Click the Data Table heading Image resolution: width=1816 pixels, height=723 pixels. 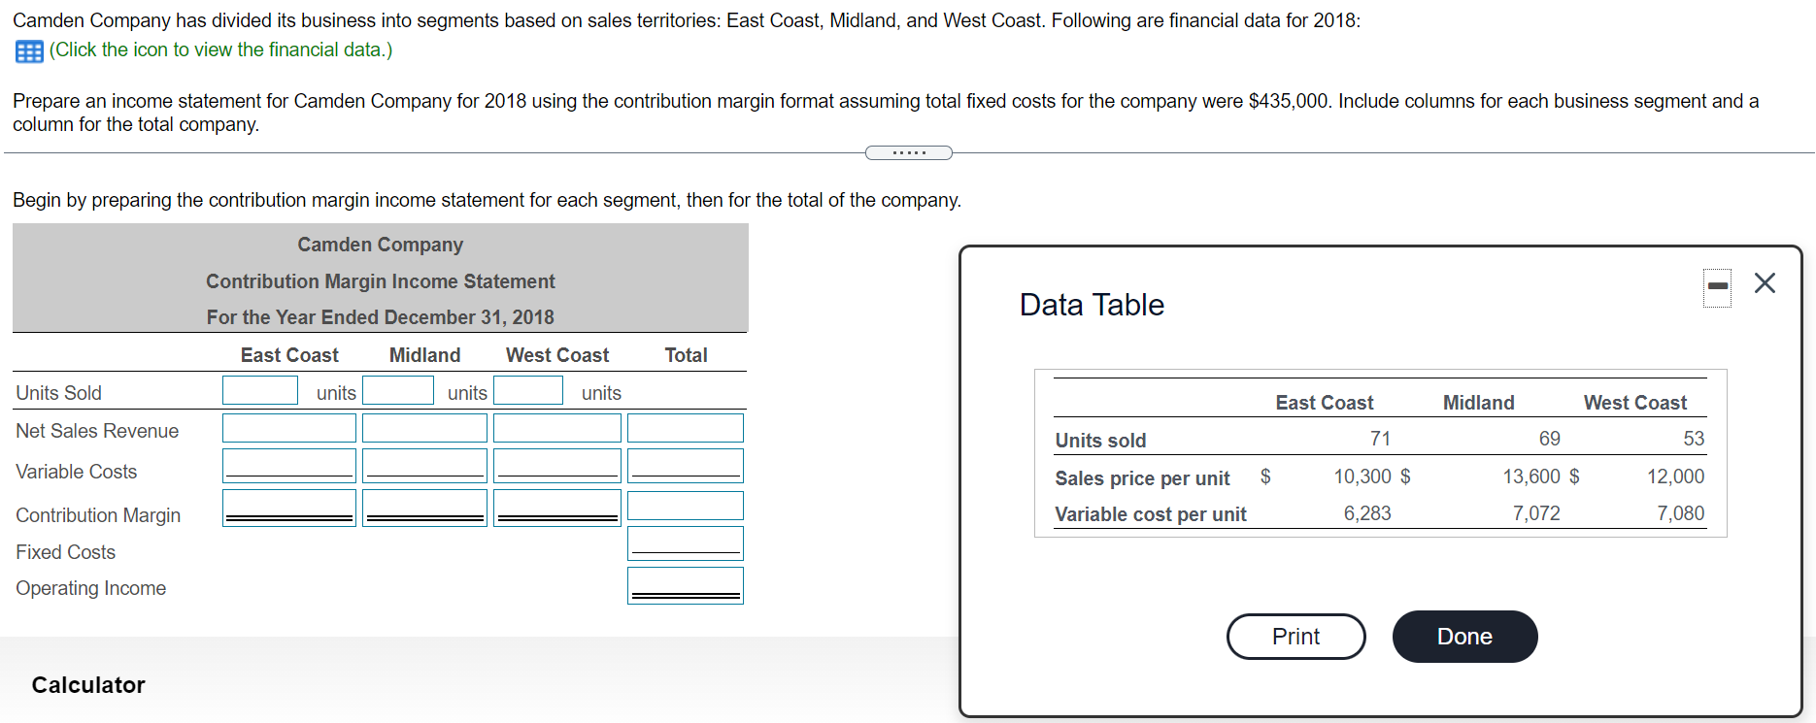pos(1092,305)
